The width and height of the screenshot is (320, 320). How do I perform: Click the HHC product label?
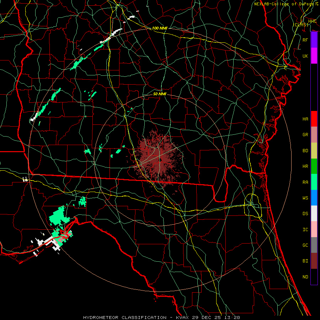coord(312,21)
